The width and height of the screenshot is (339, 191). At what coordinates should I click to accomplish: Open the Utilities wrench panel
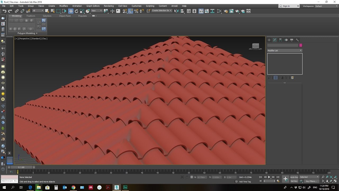click(x=297, y=40)
